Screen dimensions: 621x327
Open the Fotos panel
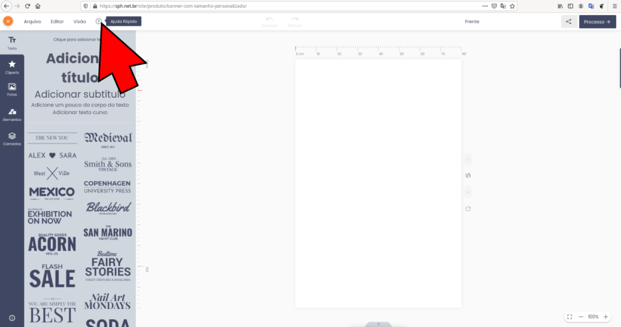12,90
